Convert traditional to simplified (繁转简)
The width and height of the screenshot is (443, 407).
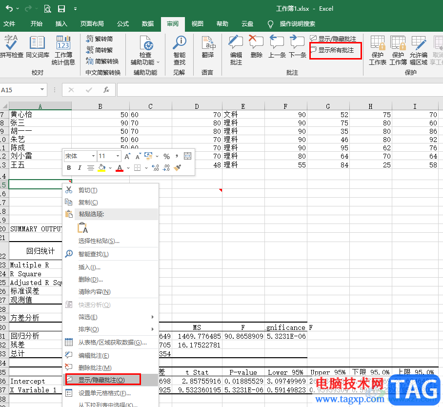click(100, 39)
